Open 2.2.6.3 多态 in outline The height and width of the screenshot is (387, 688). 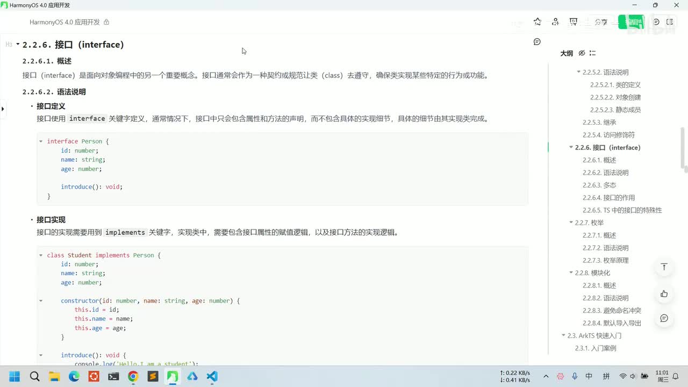[599, 185]
